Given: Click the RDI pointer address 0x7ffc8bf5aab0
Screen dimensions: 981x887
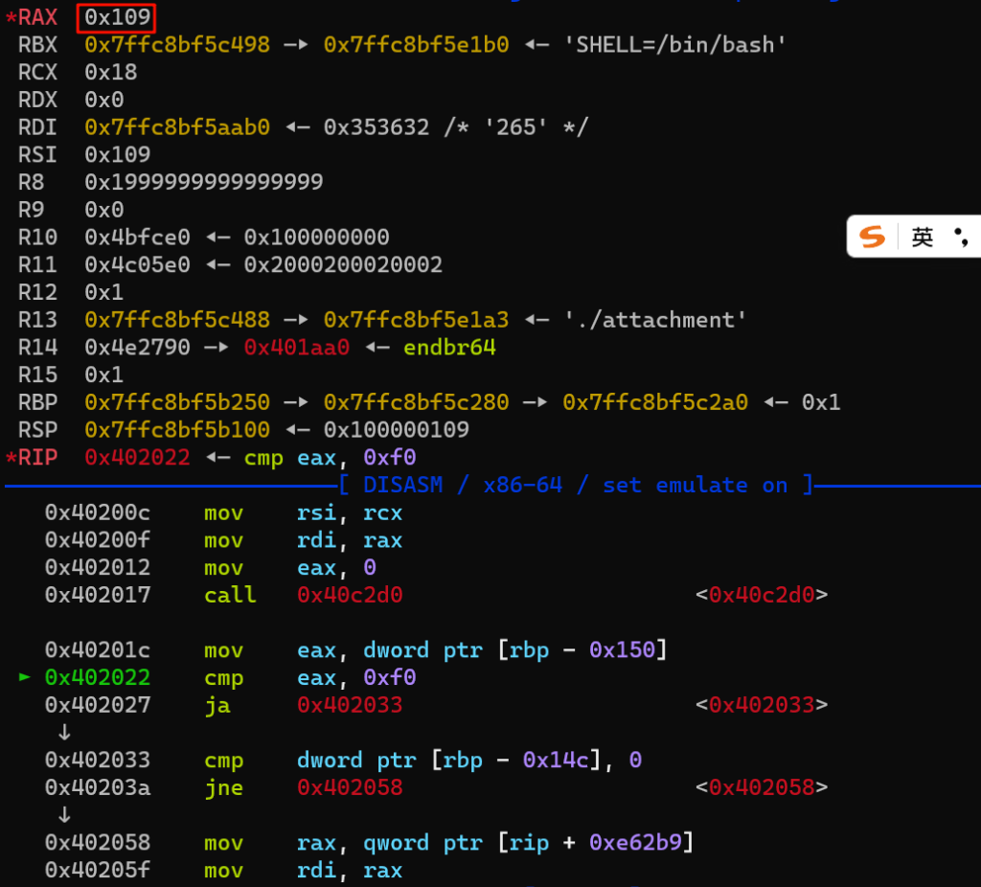Looking at the screenshot, I should tap(177, 127).
